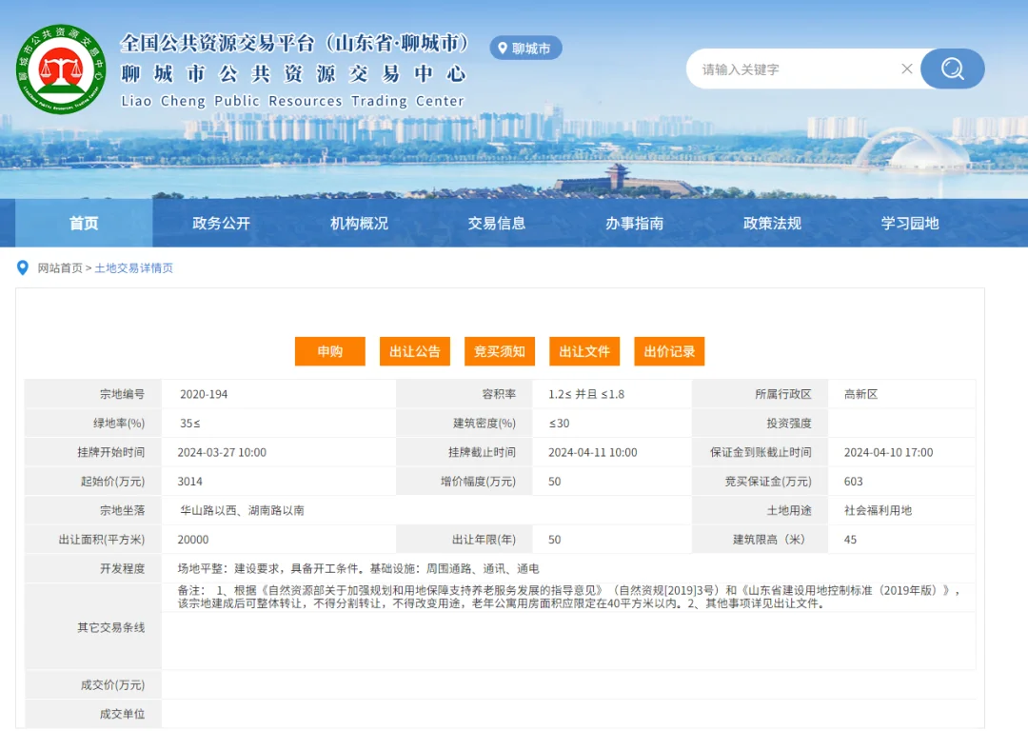Image resolution: width=1028 pixels, height=731 pixels.
Task: Clear search box with X icon
Action: click(x=906, y=69)
